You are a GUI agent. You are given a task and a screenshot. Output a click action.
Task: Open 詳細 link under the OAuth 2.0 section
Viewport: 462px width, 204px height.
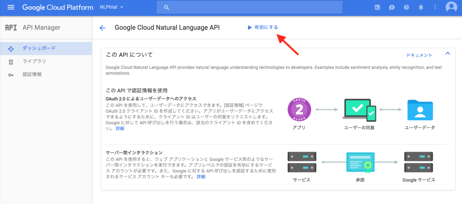(x=120, y=128)
